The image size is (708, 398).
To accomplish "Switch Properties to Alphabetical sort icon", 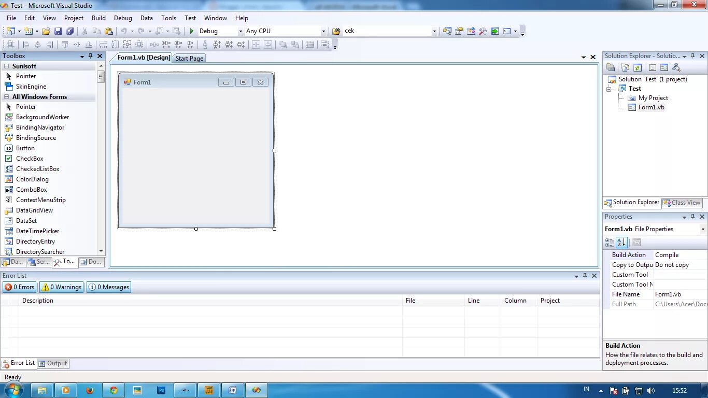I will tap(621, 242).
